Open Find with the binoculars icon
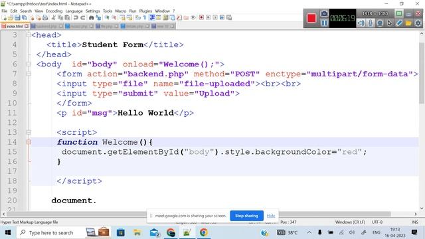 tap(92, 18)
